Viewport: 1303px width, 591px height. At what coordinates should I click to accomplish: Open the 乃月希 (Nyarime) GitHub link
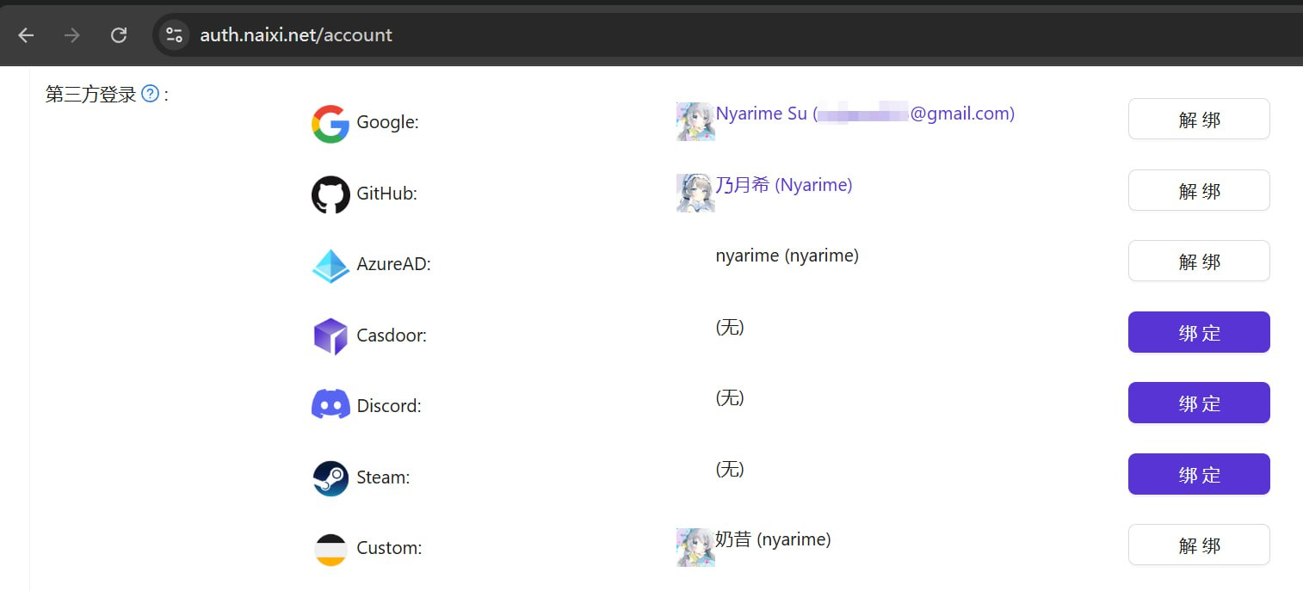pyautogui.click(x=783, y=185)
